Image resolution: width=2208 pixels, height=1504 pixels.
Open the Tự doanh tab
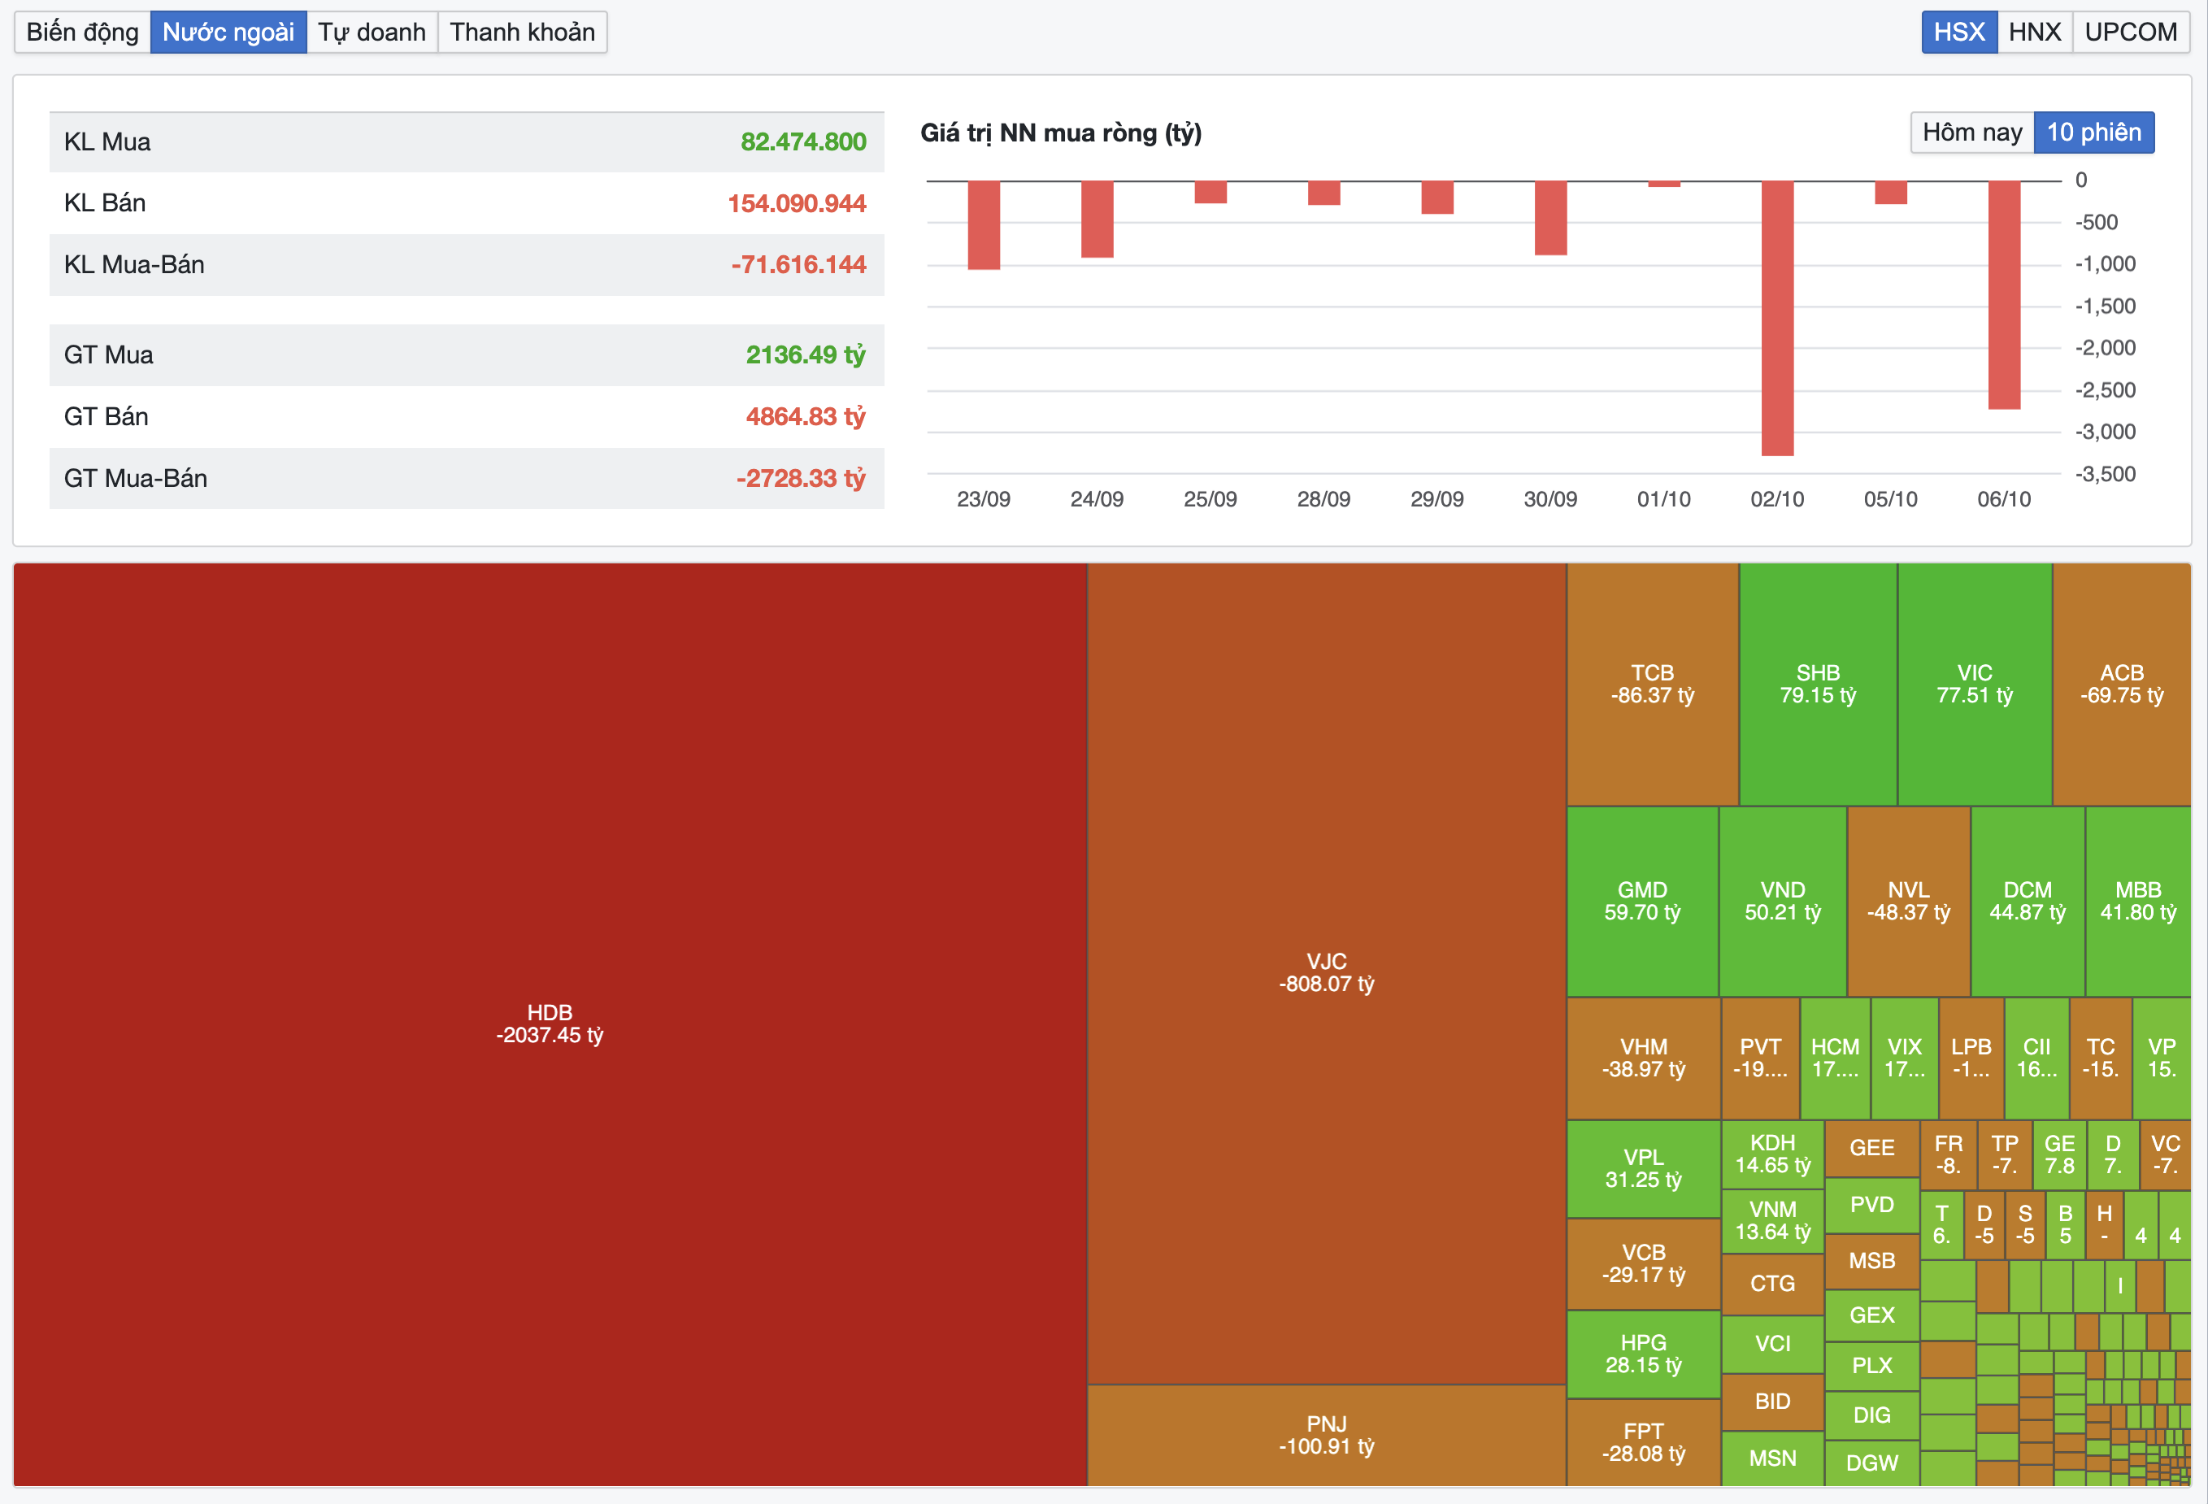[372, 33]
